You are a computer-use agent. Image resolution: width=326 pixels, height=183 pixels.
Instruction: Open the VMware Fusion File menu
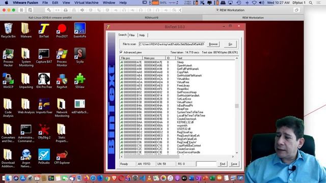(45, 3)
